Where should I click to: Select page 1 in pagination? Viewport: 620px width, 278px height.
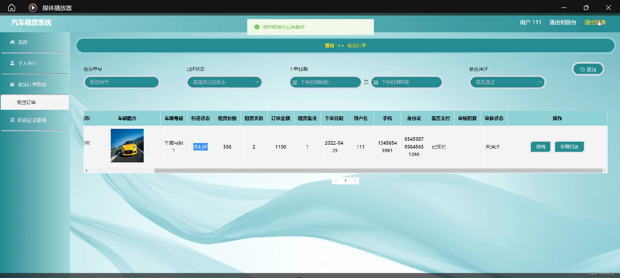point(346,181)
